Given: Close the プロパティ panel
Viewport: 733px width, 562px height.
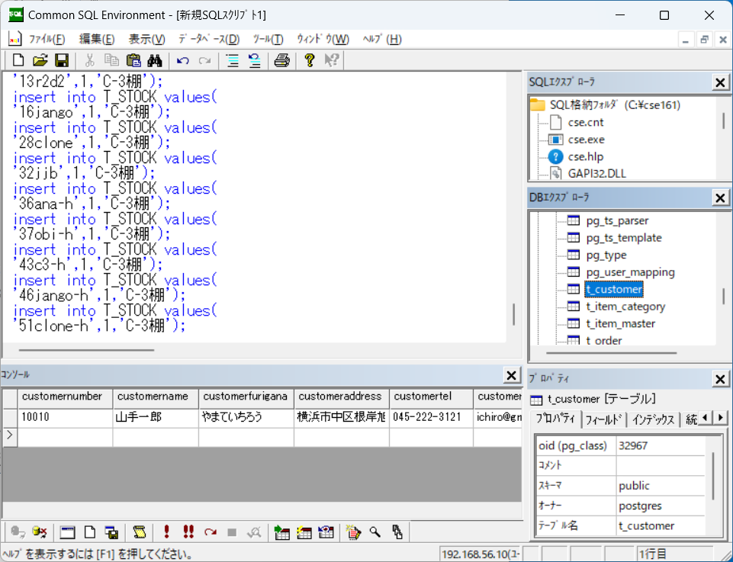Looking at the screenshot, I should pyautogui.click(x=720, y=379).
